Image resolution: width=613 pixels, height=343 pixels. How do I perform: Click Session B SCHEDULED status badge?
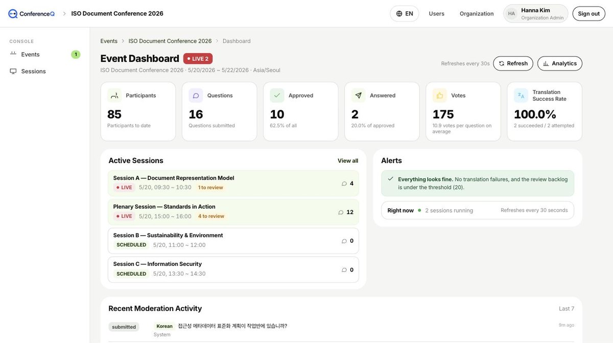(x=131, y=245)
